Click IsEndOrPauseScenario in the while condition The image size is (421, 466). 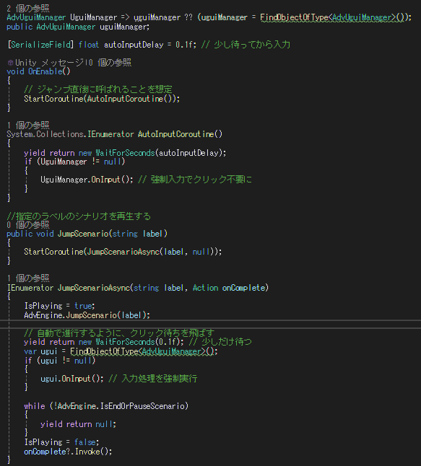coord(142,406)
